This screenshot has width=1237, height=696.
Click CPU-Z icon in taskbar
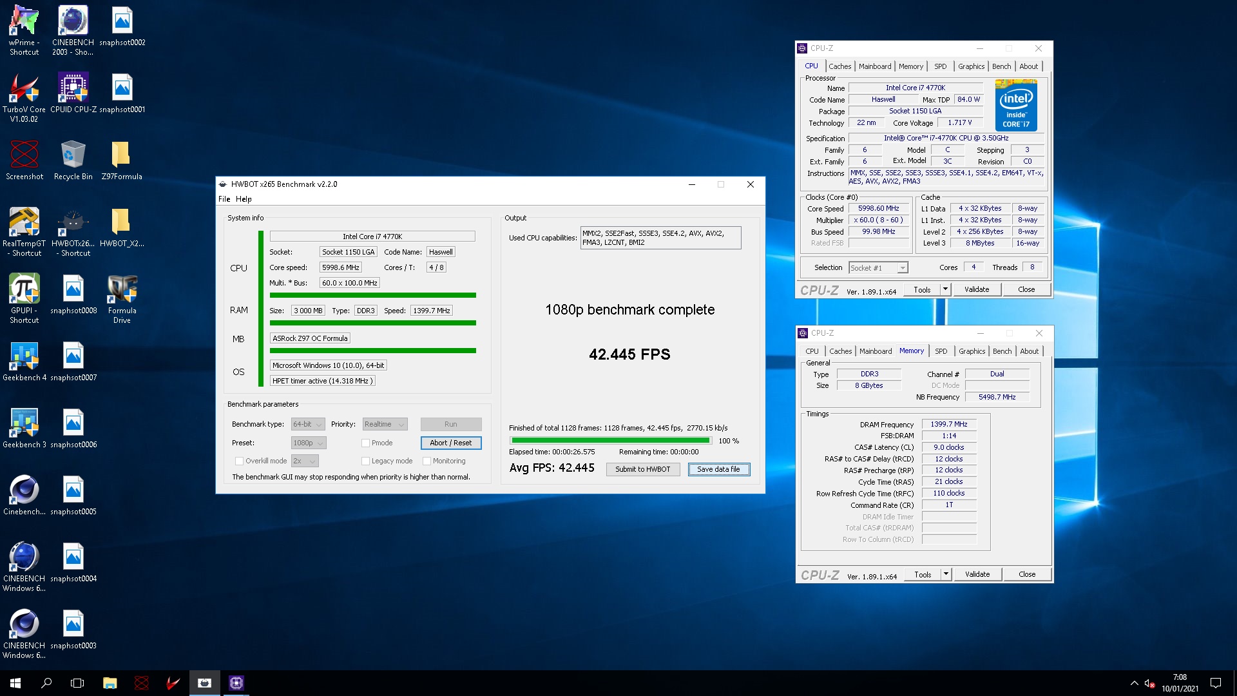[236, 683]
